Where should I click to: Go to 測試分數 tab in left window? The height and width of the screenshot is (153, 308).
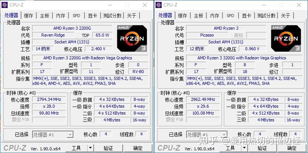pos(112,16)
